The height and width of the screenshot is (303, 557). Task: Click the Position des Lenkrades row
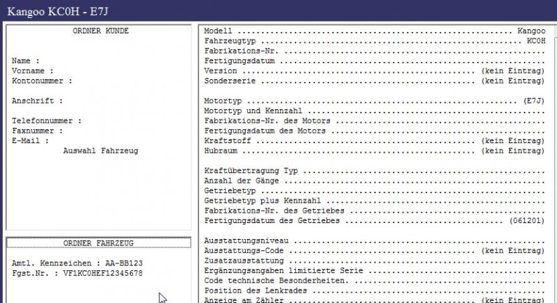tap(375, 290)
